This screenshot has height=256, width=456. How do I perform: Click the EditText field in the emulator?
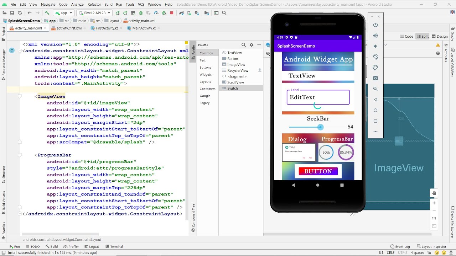pos(318,97)
